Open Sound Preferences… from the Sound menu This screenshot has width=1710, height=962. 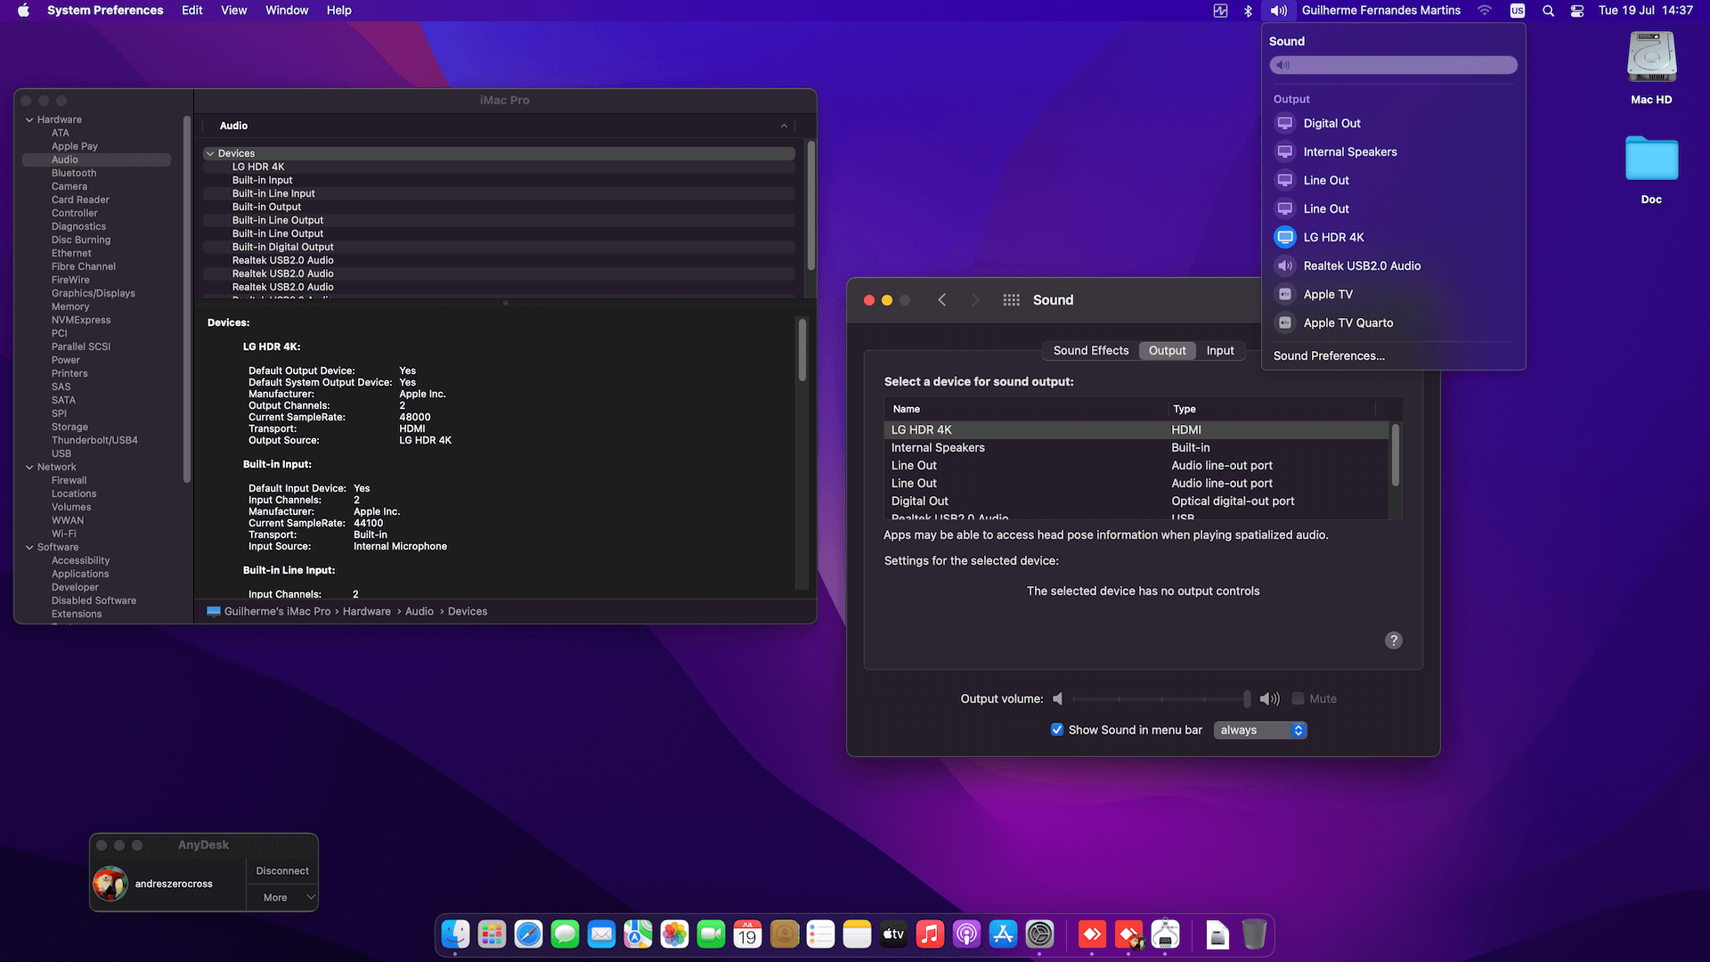(x=1328, y=355)
